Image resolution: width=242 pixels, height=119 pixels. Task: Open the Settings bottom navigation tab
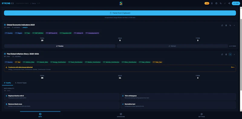coord(201,115)
